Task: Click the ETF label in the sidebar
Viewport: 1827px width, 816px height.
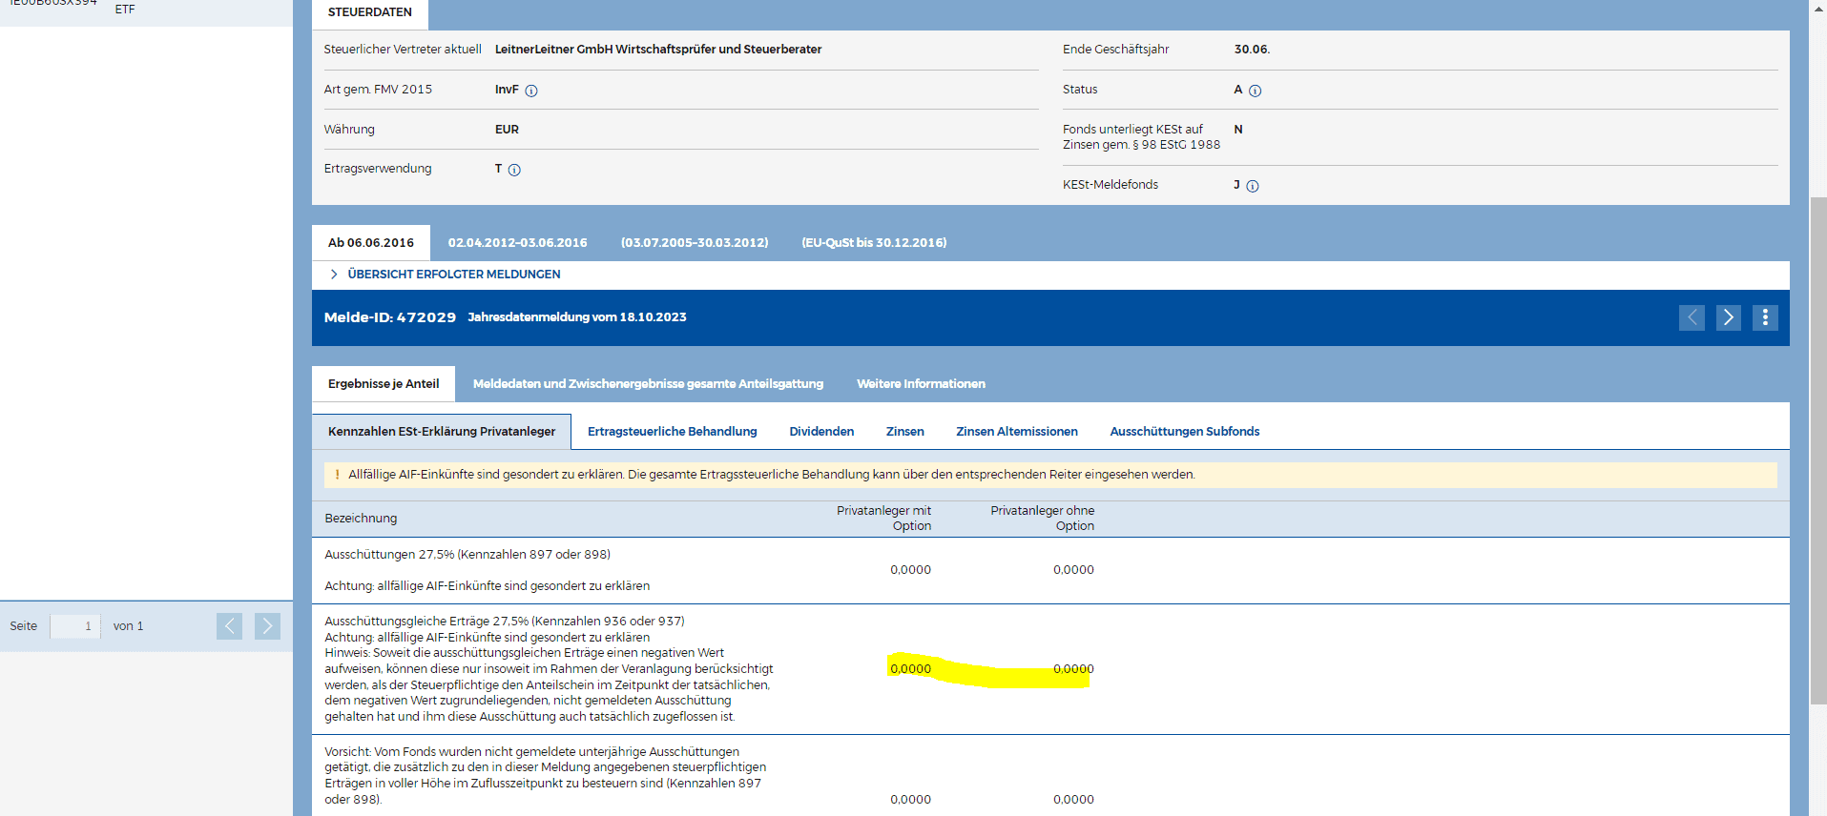Action: tap(125, 10)
